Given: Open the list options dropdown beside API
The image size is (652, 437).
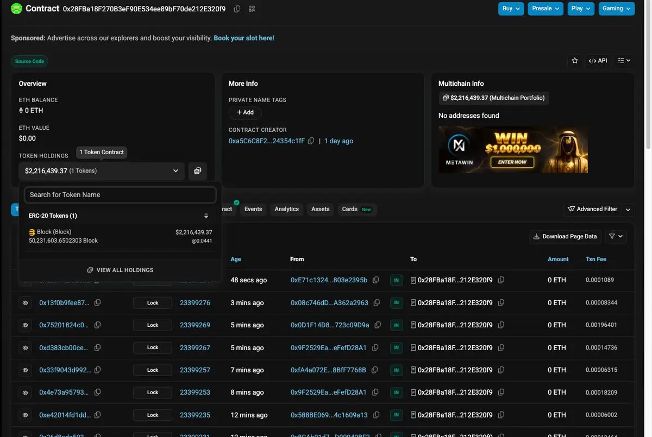Looking at the screenshot, I should pos(624,61).
